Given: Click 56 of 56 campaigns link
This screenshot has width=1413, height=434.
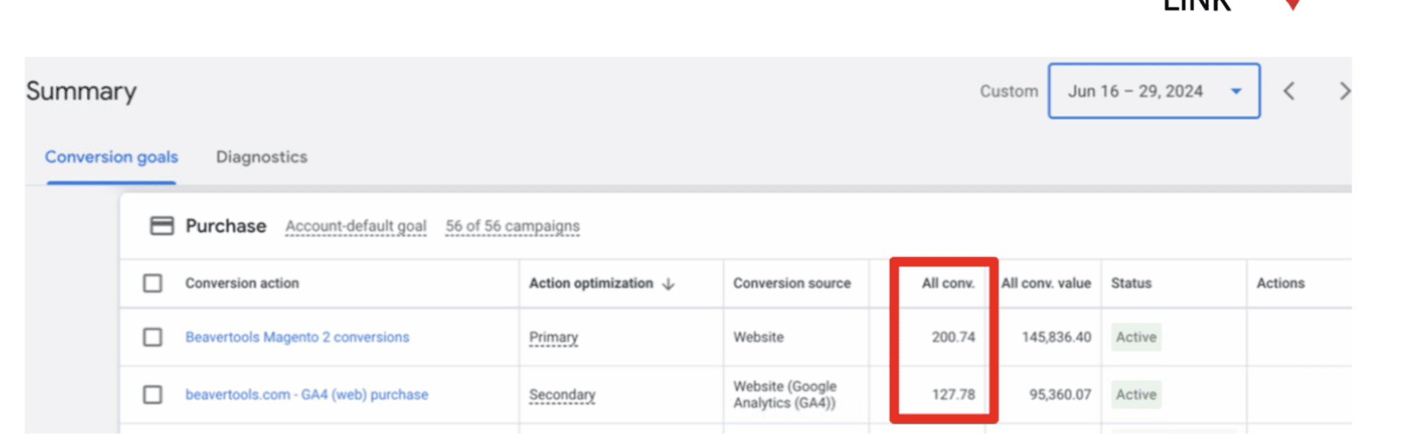Looking at the screenshot, I should 512,227.
